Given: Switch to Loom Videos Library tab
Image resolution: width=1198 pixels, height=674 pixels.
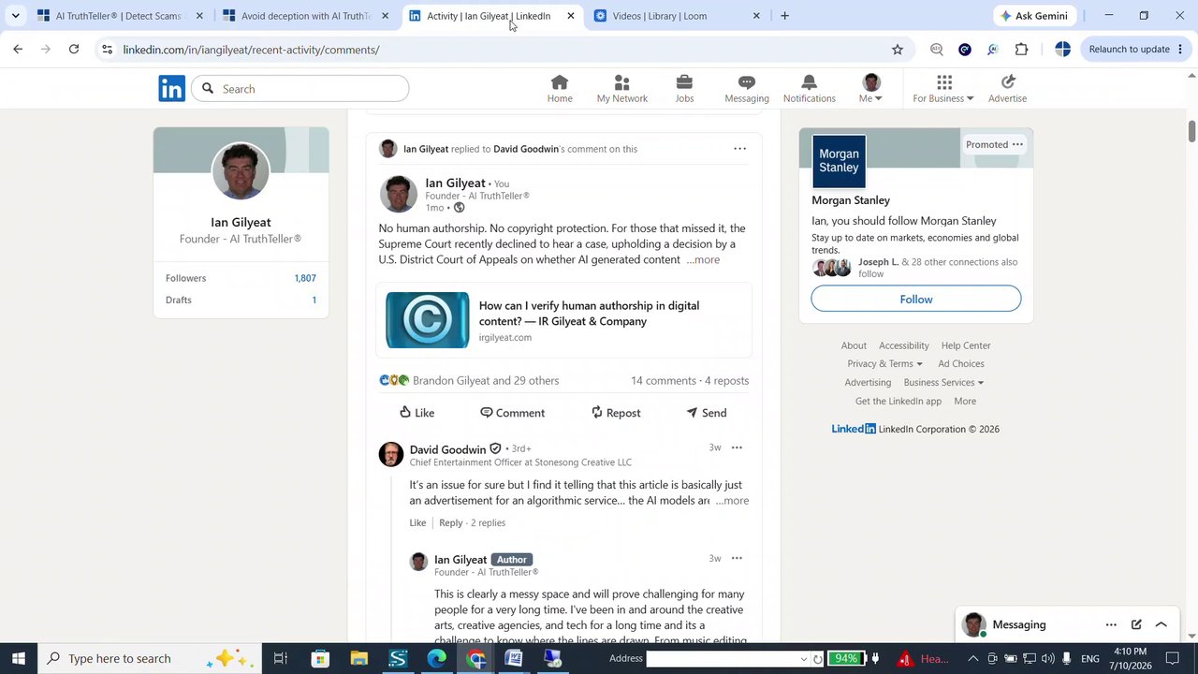Looking at the screenshot, I should 678,16.
